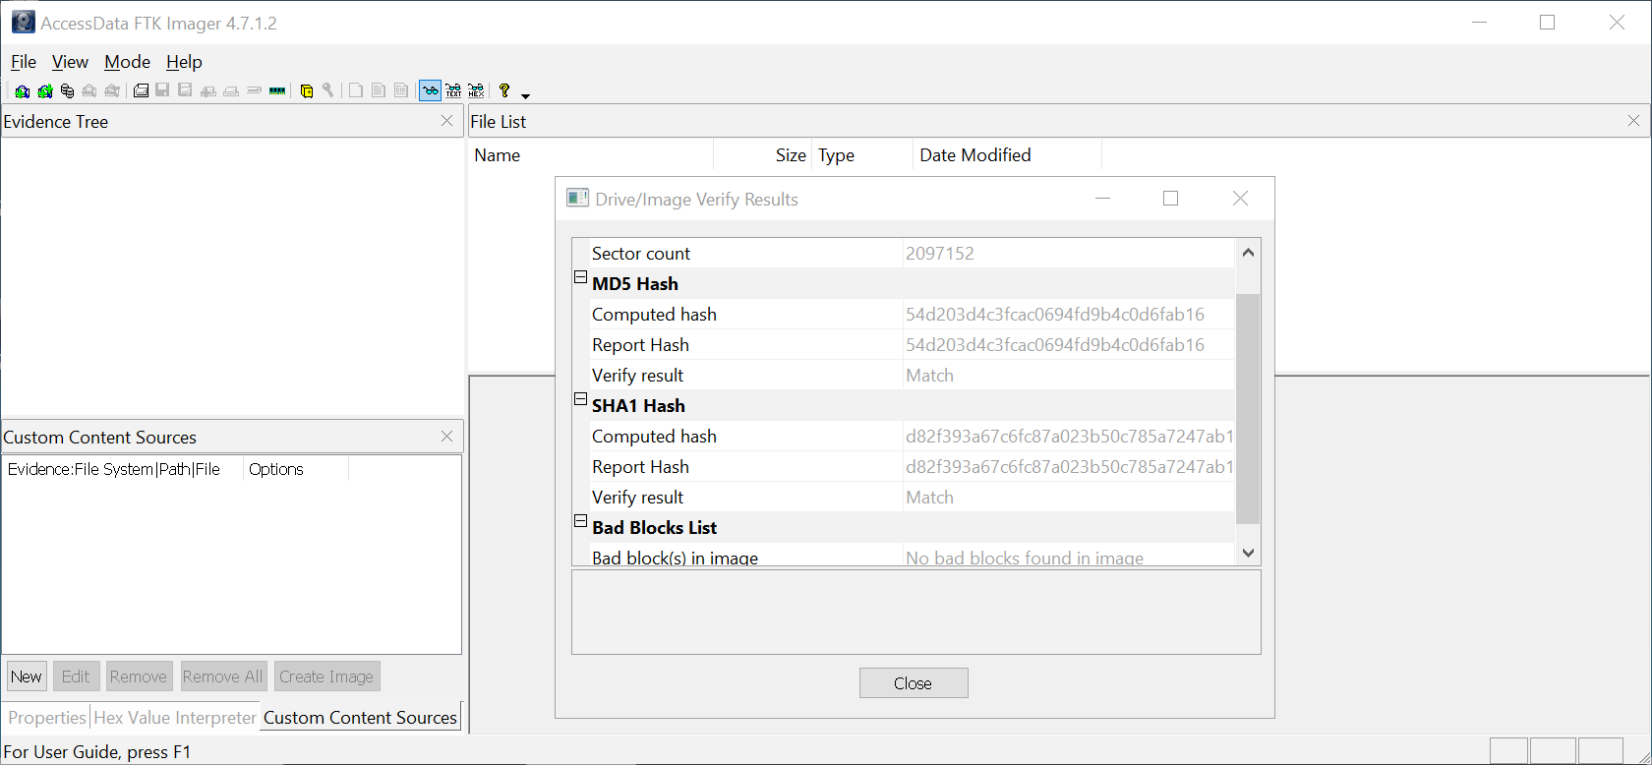Screen dimensions: 1652x765
Task: Click the results list scrollbar thumb
Action: click(x=1248, y=408)
